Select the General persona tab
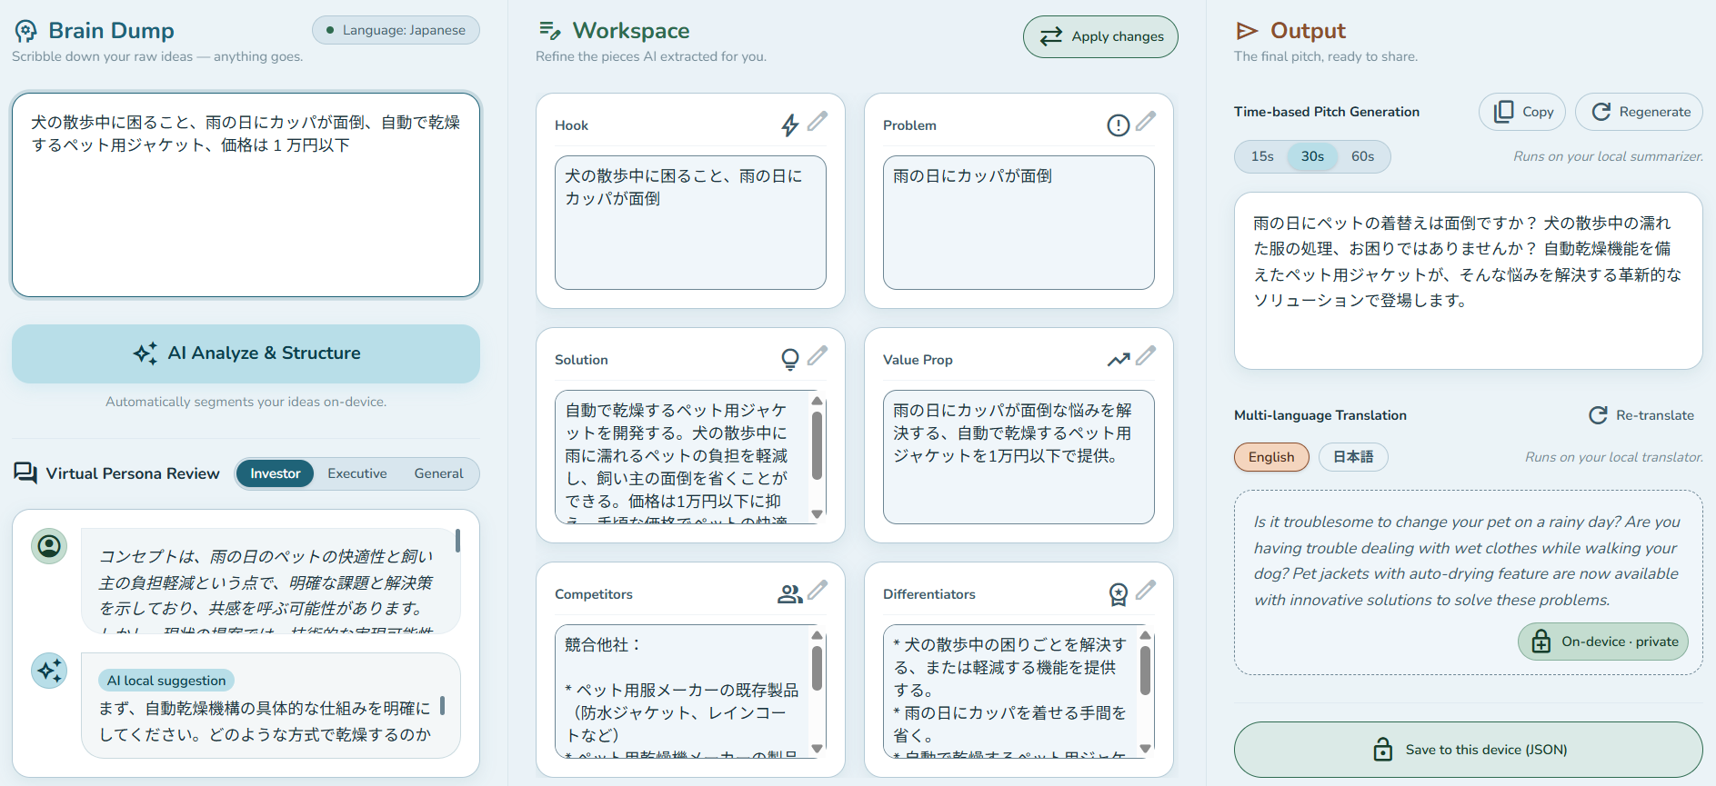1716x786 pixels. pos(438,473)
